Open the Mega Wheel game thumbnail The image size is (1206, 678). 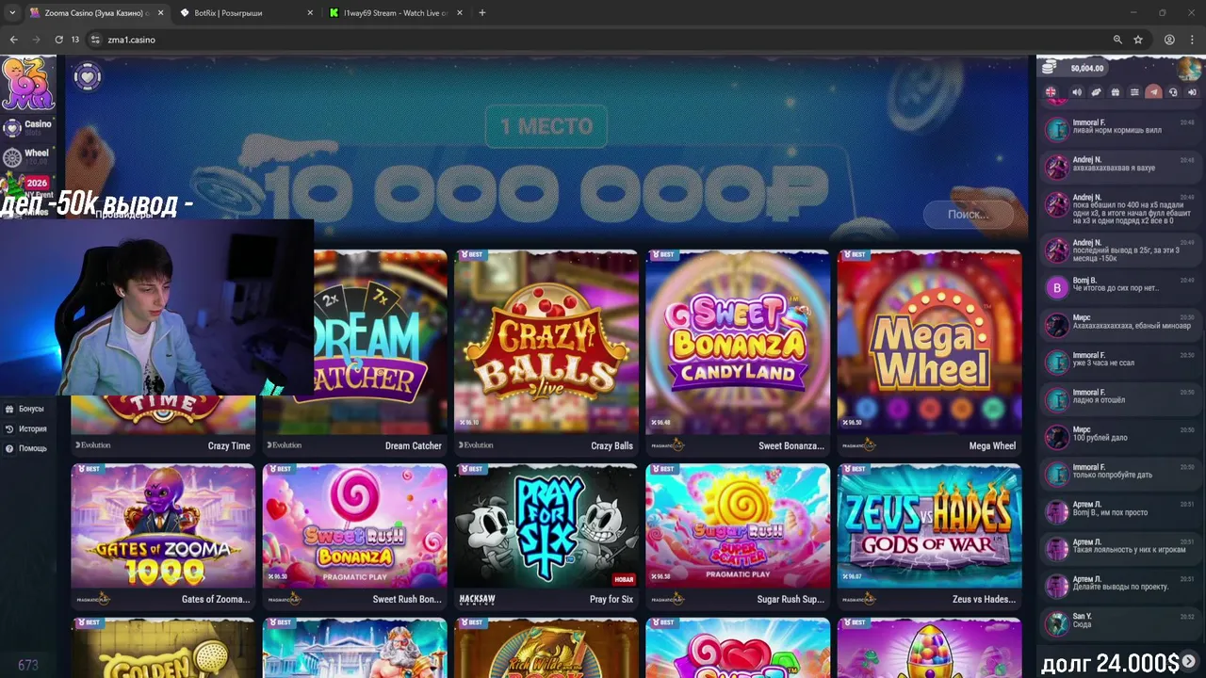coord(929,341)
